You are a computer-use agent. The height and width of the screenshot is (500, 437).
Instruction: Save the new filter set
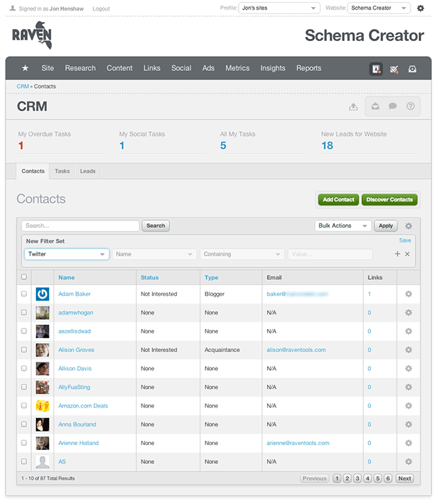tap(405, 240)
